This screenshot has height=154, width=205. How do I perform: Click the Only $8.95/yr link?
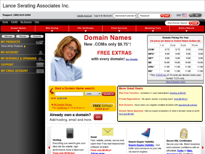click(180, 99)
